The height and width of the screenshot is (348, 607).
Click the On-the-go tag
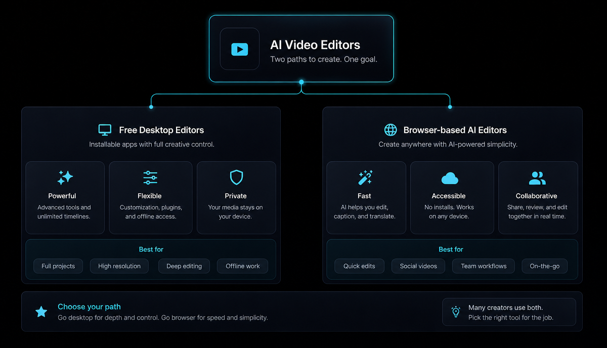pyautogui.click(x=545, y=266)
